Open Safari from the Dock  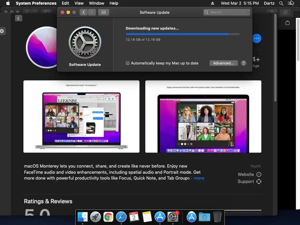click(121, 217)
